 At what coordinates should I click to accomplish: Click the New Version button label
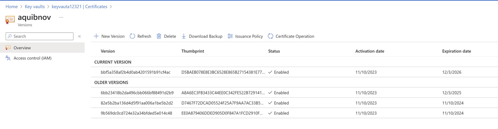point(113,36)
